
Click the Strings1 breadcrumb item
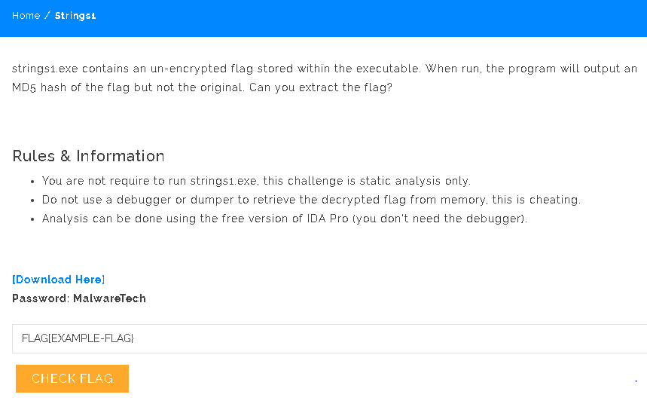click(x=75, y=16)
